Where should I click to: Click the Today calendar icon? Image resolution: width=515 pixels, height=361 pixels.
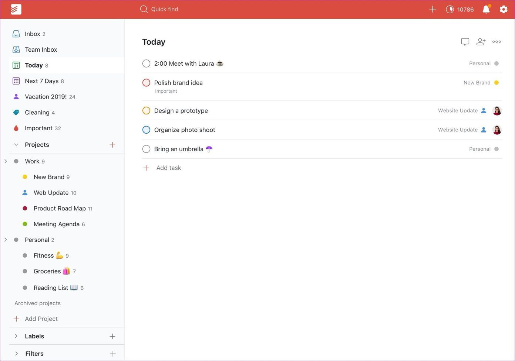pyautogui.click(x=16, y=65)
